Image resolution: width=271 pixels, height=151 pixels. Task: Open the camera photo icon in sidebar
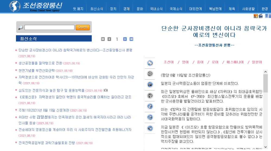(x=150, y=85)
